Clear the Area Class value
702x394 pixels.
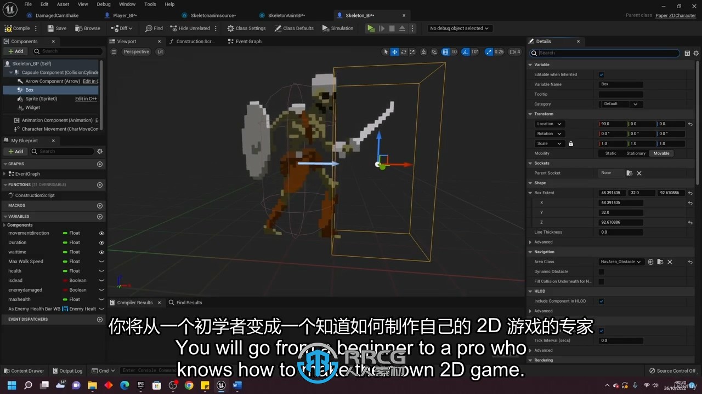(670, 262)
